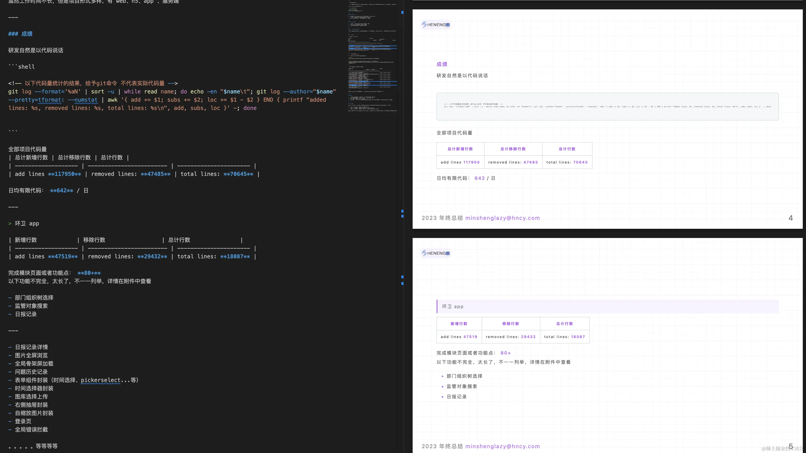Viewport: 806px width, 453px height.
Task: Place cursor on the '### 成绩' heading line
Action: pyautogui.click(x=21, y=34)
